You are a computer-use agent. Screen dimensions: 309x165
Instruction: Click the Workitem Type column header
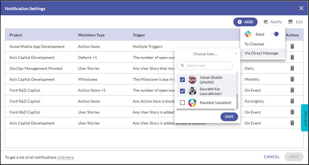[91, 35]
